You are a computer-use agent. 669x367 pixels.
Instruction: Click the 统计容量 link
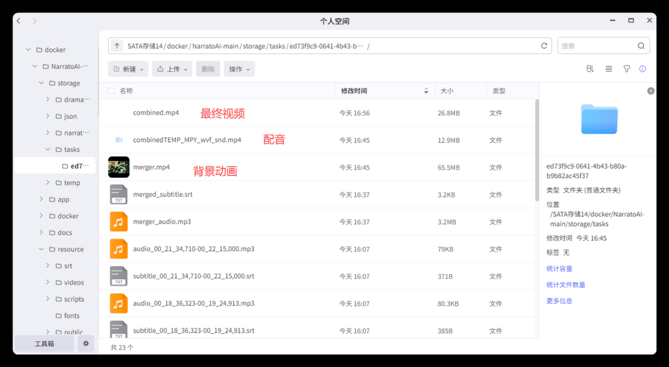coord(559,268)
